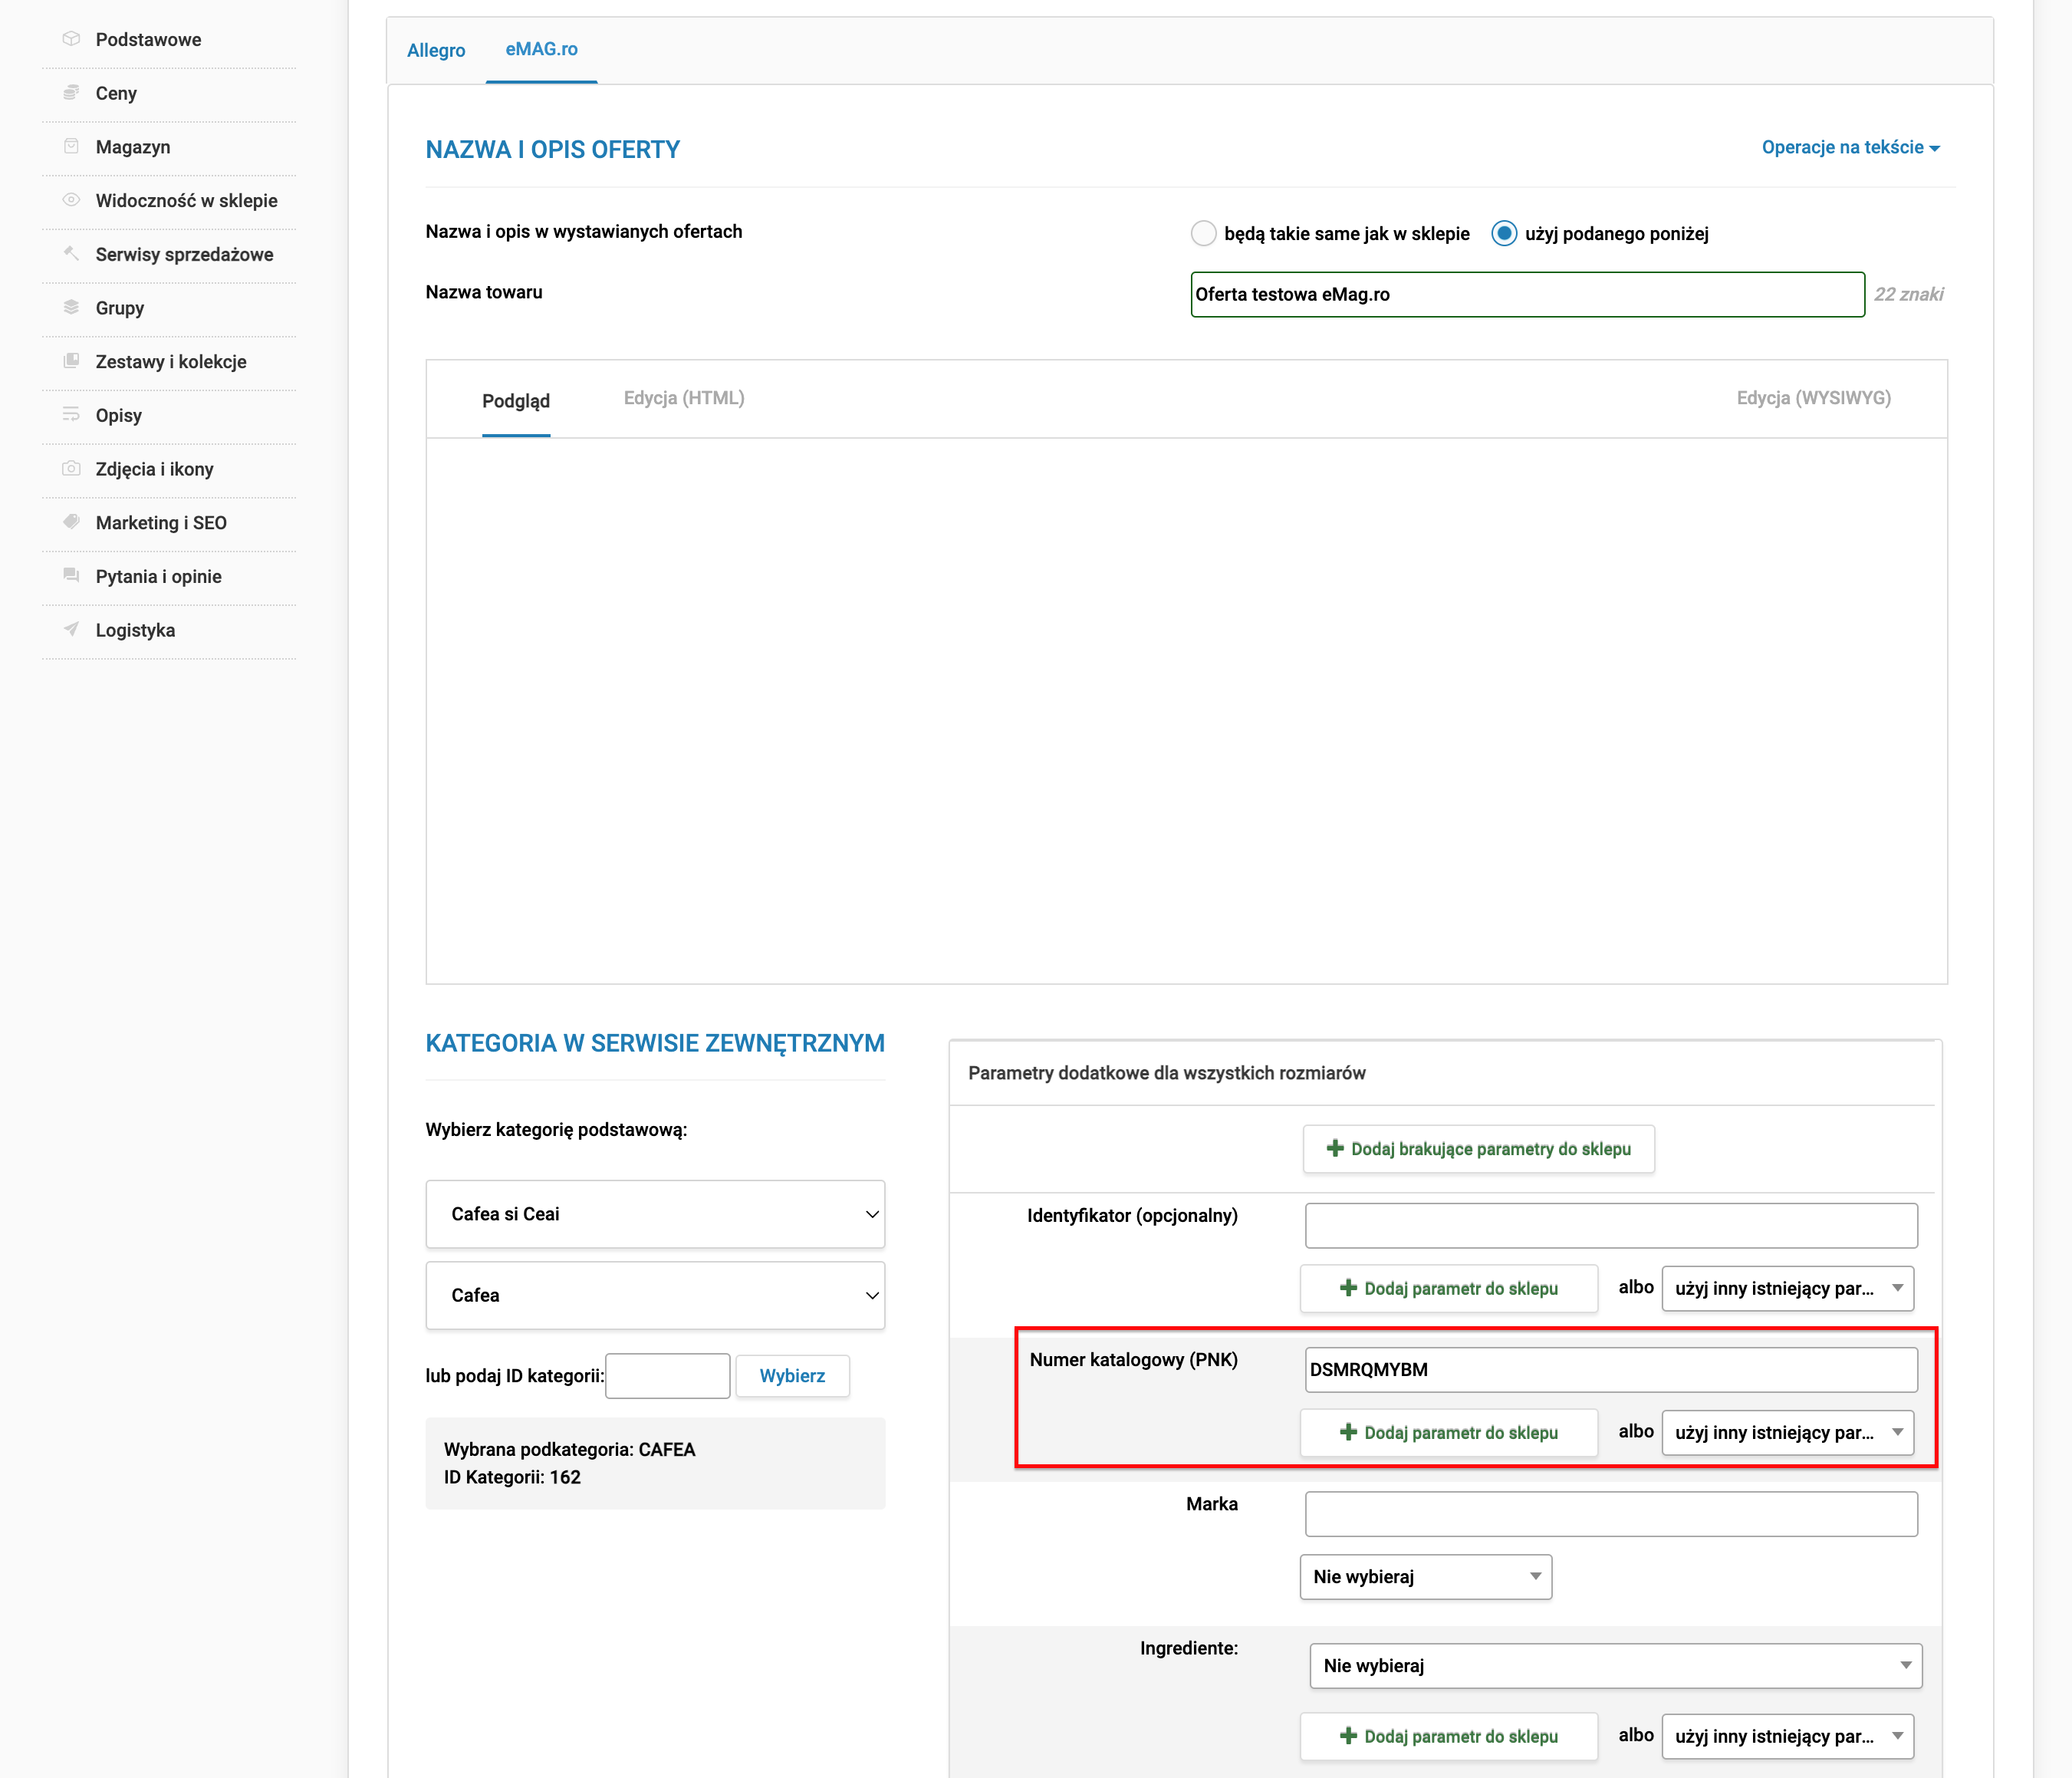Click the Wybierz button next to category ID
The width and height of the screenshot is (2072, 1778).
point(792,1375)
